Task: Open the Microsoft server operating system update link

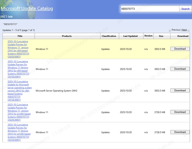Action: click(20, 91)
